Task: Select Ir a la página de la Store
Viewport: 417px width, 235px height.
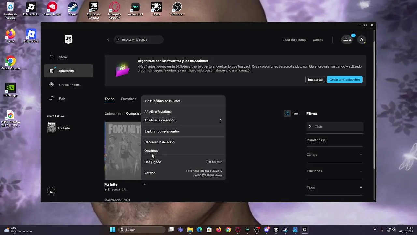Action: click(x=183, y=101)
